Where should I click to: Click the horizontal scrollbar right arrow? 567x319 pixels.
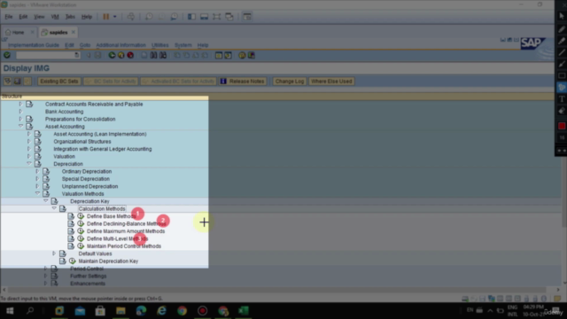(x=558, y=290)
